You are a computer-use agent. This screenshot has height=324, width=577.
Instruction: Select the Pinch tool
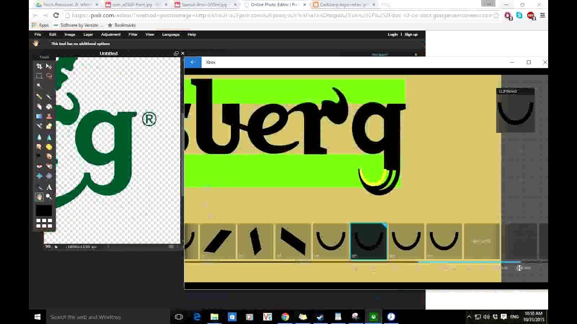pyautogui.click(x=49, y=176)
